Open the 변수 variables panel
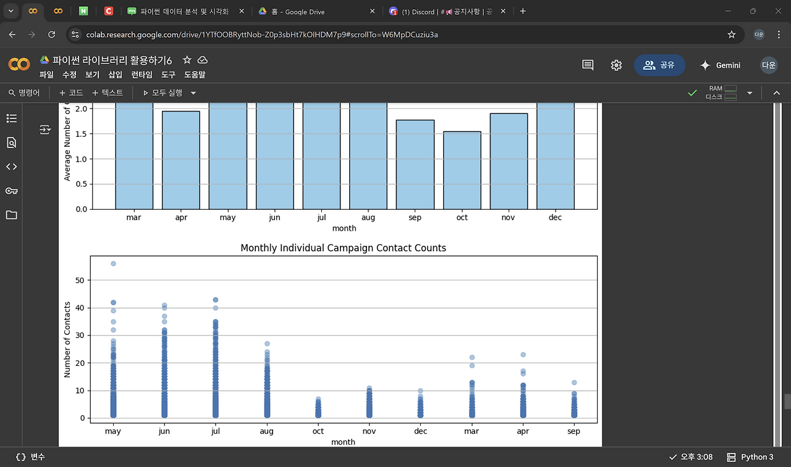The image size is (791, 467). click(30, 457)
